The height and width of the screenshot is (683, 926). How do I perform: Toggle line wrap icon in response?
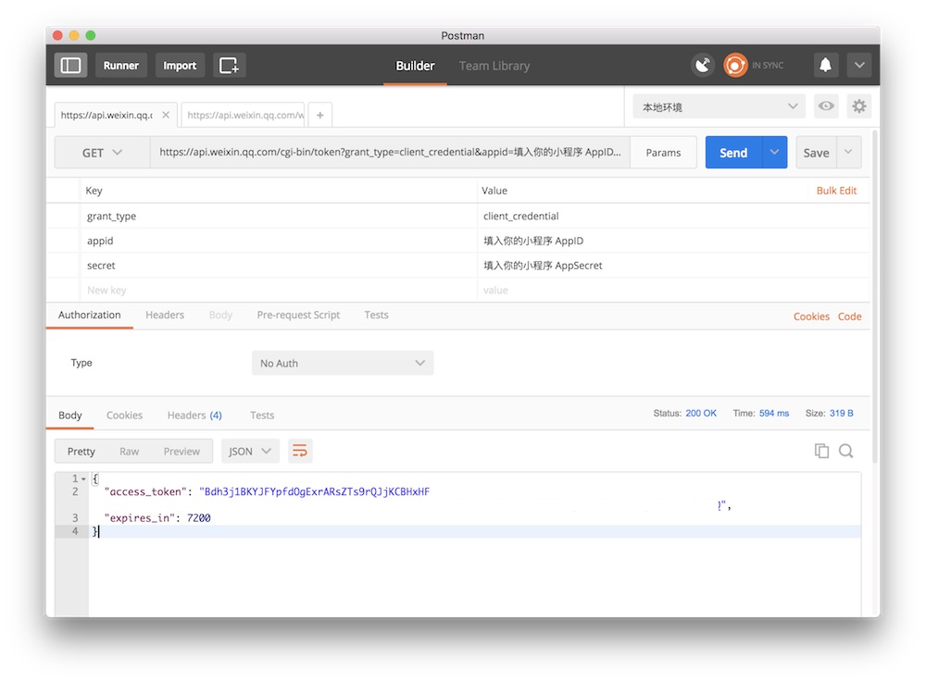pos(300,451)
